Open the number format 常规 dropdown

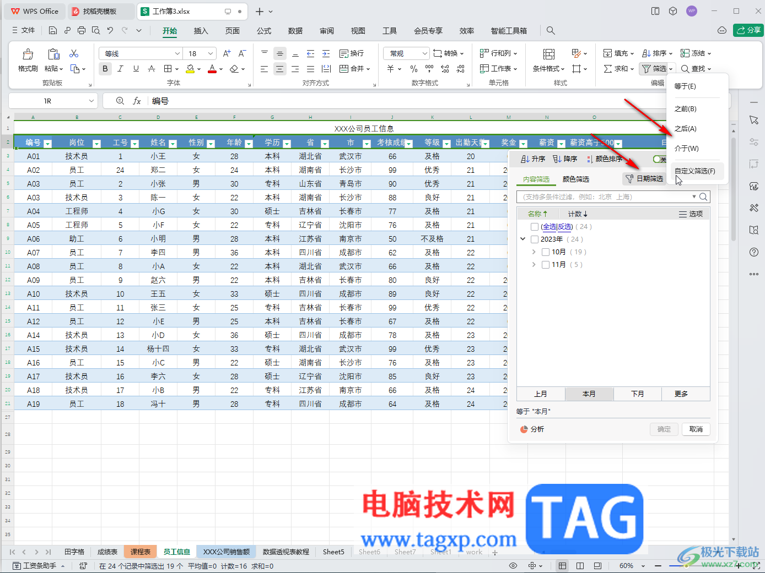[x=424, y=53]
